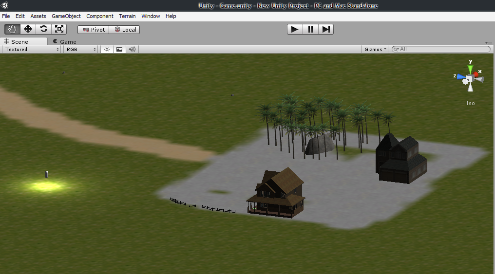Click the Step frame button
The image size is (495, 274).
[x=326, y=29]
